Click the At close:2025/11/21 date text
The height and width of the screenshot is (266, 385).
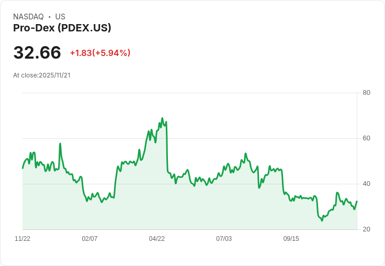point(42,75)
